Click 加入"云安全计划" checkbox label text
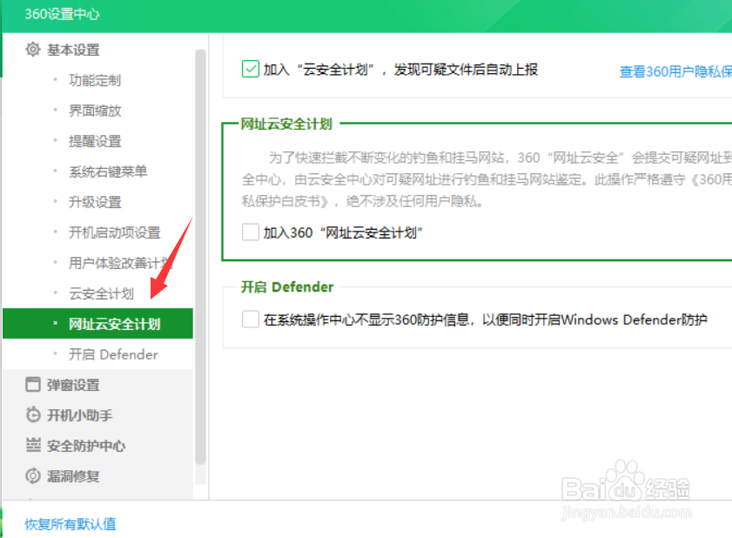 coord(400,69)
